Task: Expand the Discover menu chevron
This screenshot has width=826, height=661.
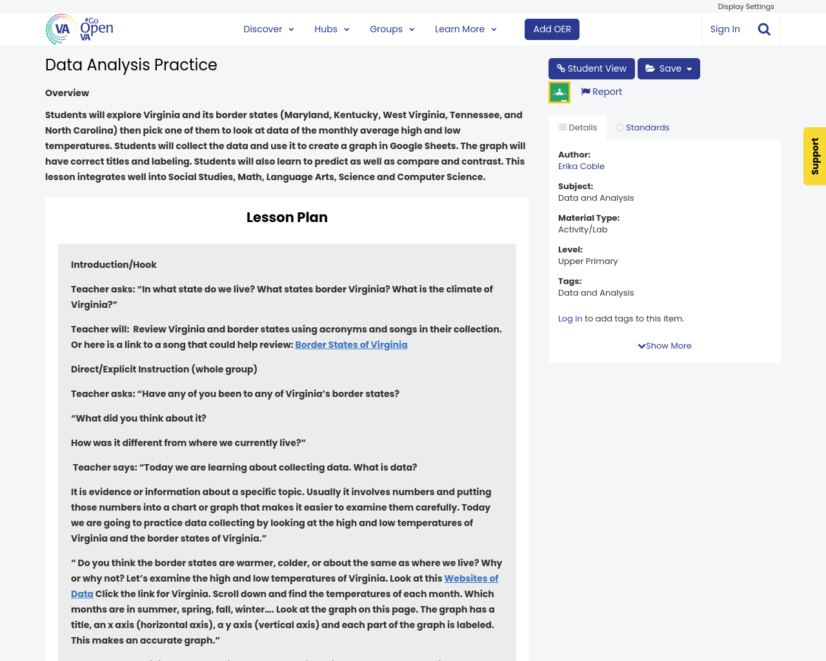Action: pos(290,28)
